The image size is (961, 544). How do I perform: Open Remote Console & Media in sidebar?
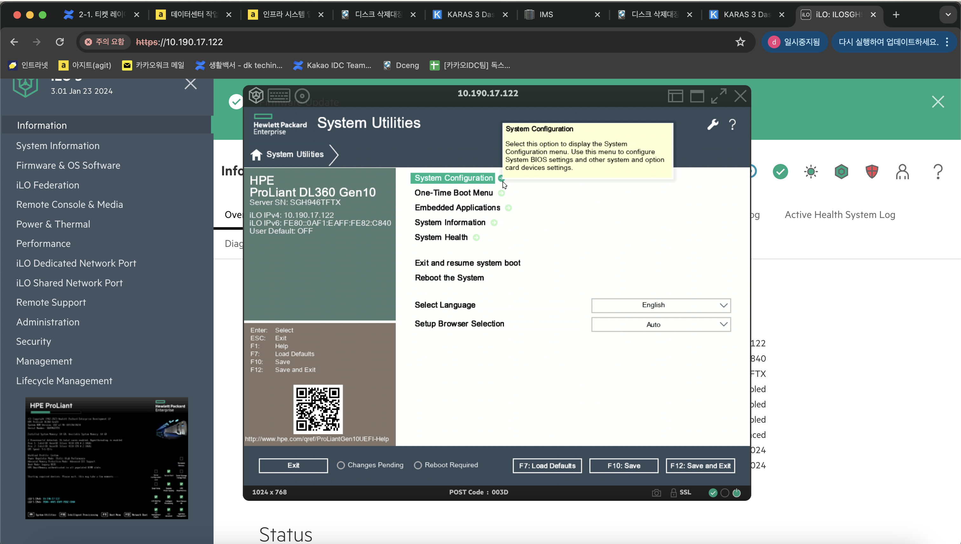coord(70,205)
